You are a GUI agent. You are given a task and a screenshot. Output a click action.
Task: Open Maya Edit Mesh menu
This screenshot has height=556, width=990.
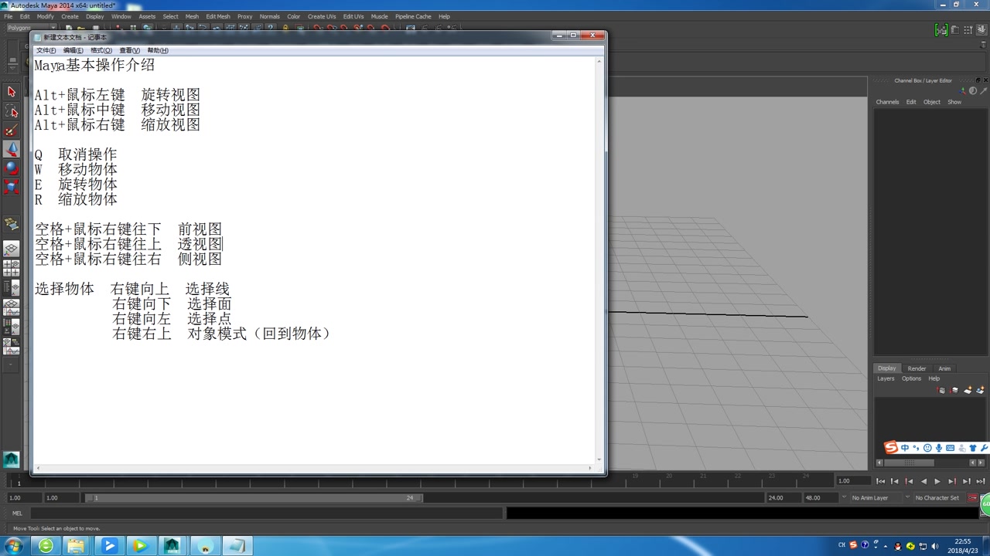click(x=217, y=16)
